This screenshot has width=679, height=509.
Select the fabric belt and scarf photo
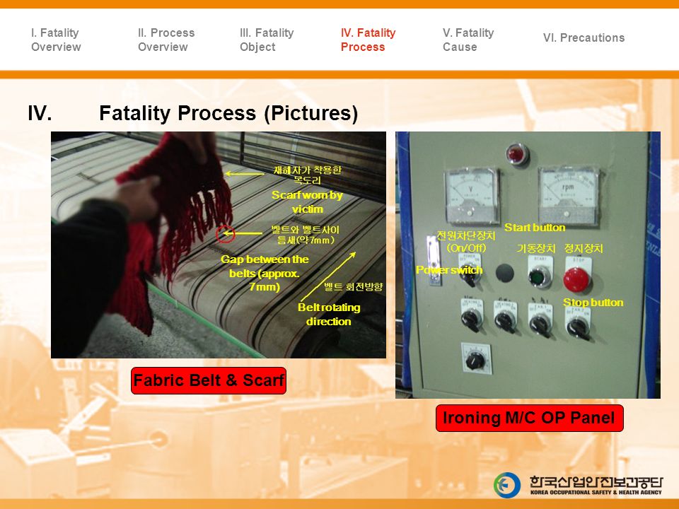(219, 245)
